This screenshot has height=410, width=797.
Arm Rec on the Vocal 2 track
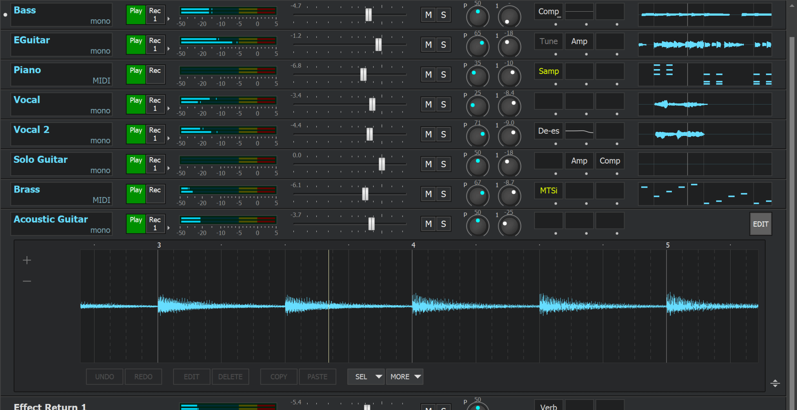(155, 134)
